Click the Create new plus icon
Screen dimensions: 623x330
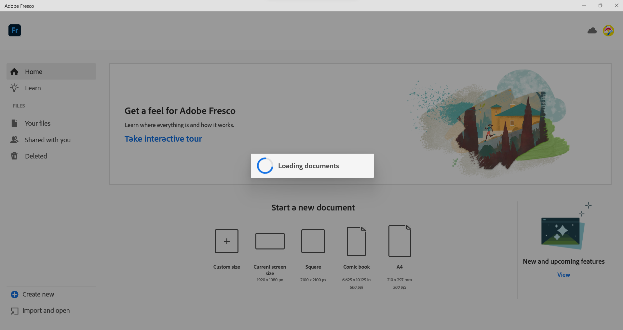(14, 294)
